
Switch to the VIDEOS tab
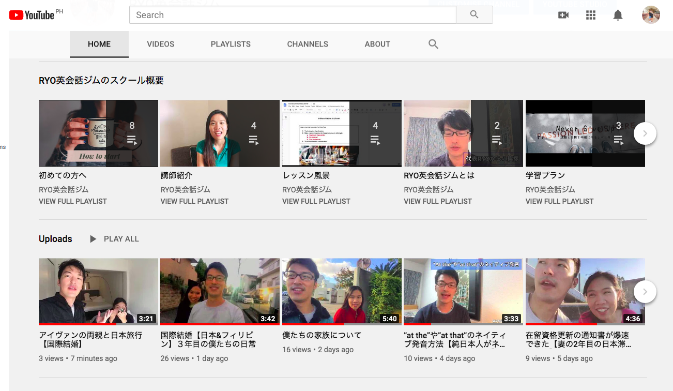click(161, 44)
